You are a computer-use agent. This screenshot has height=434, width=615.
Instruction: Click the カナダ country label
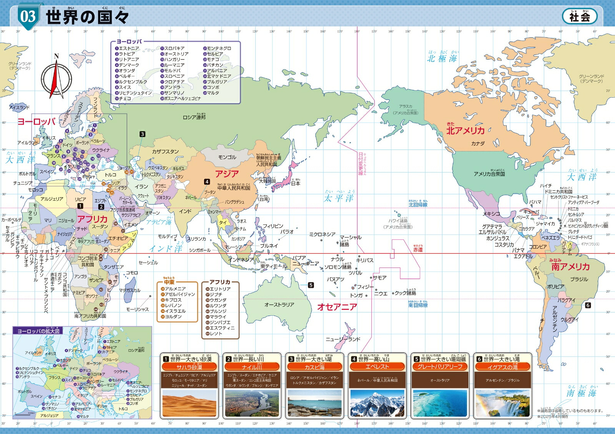(478, 144)
